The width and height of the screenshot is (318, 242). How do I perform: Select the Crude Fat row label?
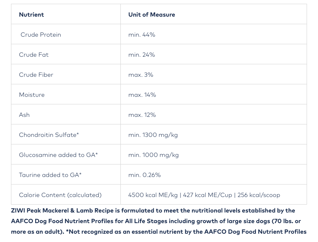coord(34,55)
